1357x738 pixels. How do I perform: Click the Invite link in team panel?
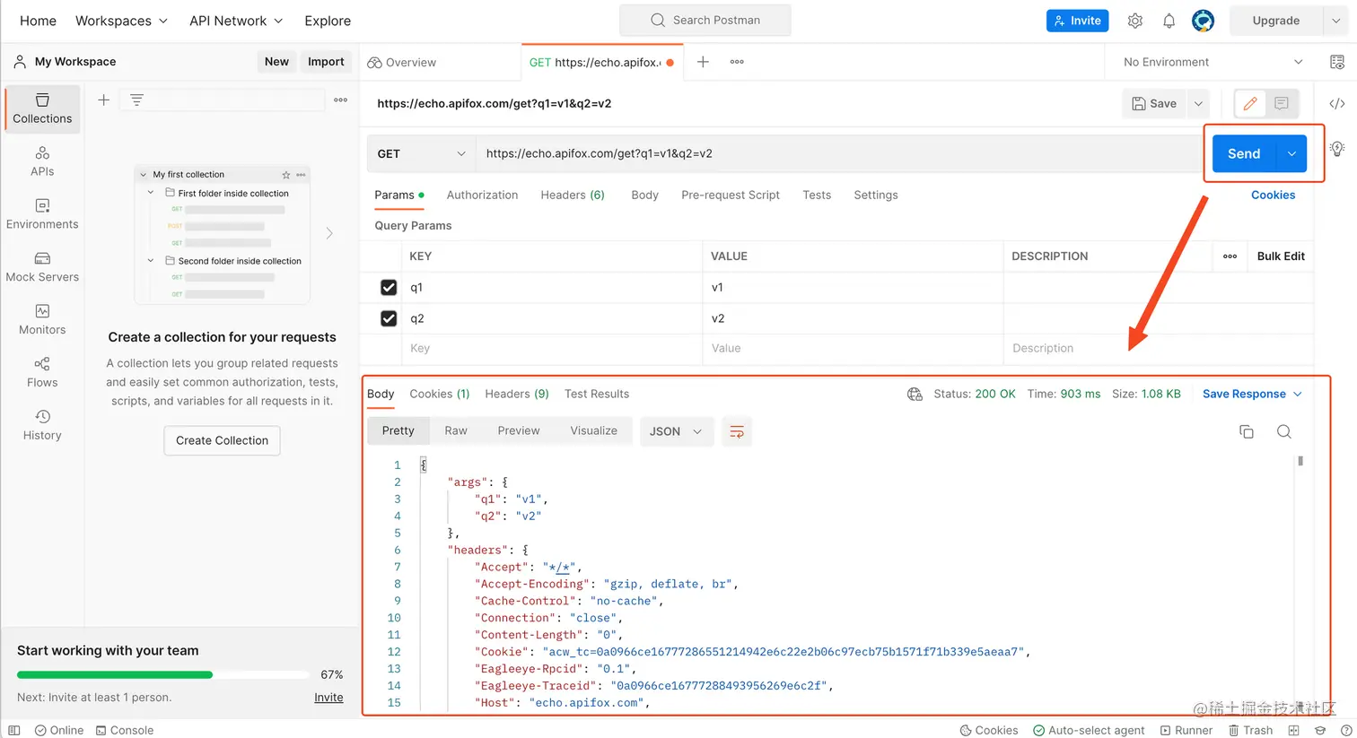click(328, 697)
